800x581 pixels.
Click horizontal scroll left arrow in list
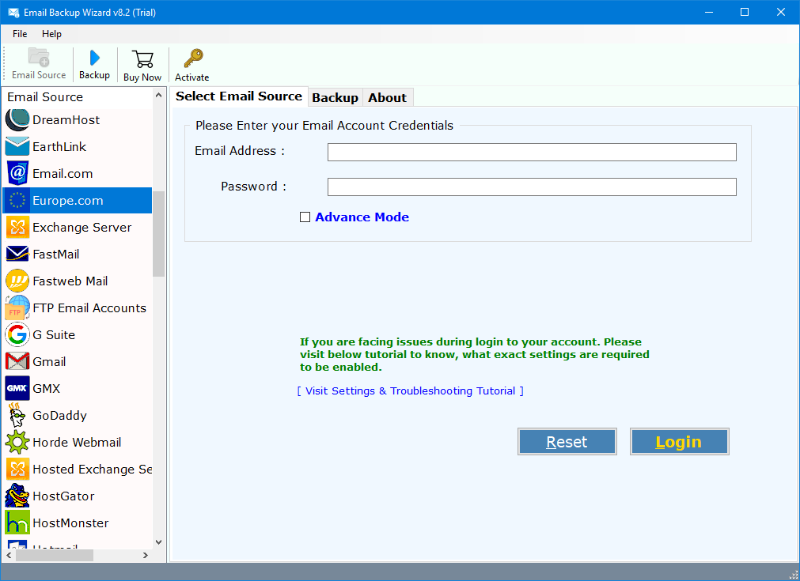[x=9, y=555]
